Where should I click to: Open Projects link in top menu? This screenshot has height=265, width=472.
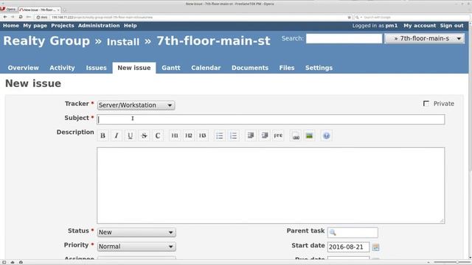63,26
